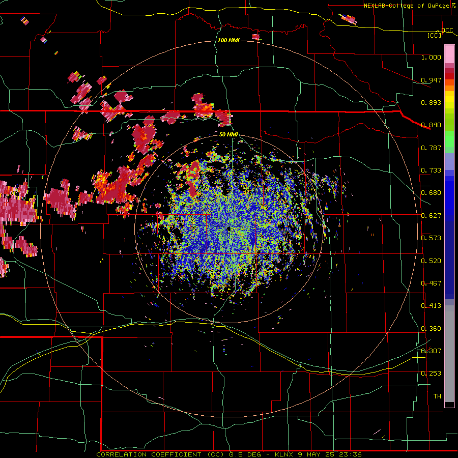Click the 0.253 scale value
The height and width of the screenshot is (458, 458).
431,374
